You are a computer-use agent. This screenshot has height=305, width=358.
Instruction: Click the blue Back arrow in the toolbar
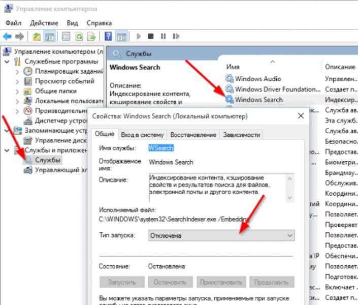(7, 37)
